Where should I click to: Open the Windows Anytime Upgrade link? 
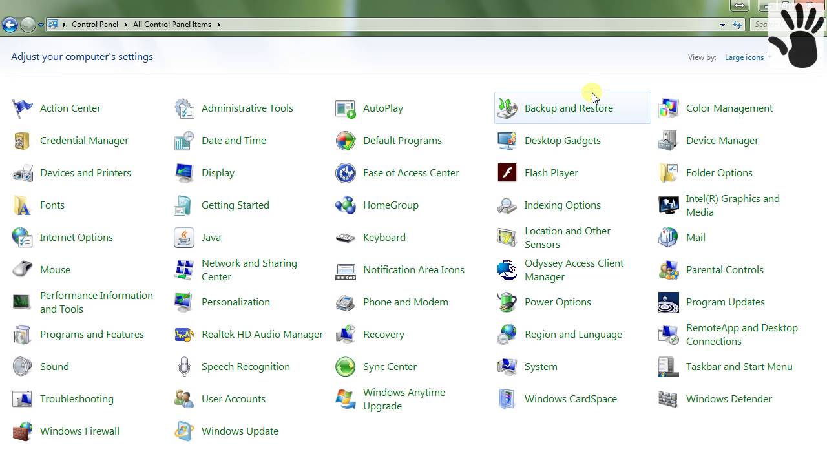[x=404, y=399]
